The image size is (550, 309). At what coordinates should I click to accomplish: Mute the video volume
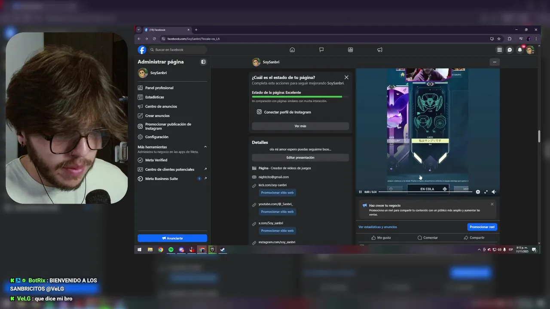click(494, 192)
